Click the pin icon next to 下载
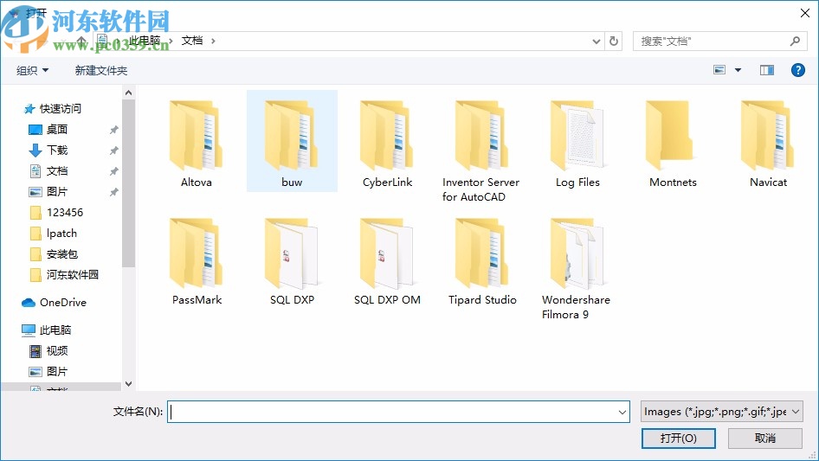 [x=114, y=150]
